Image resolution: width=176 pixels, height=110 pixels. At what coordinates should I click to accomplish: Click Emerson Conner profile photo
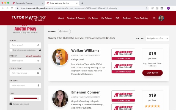point(60,99)
